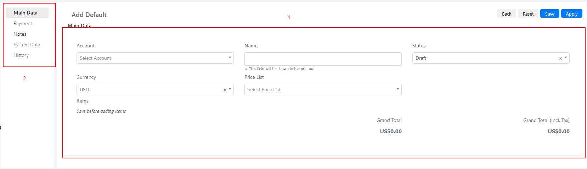
Task: Click the Price List dropdown arrow icon
Action: pyautogui.click(x=398, y=89)
